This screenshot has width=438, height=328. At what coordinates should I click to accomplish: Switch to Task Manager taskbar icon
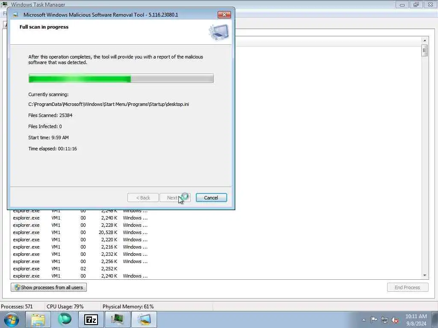click(117, 319)
